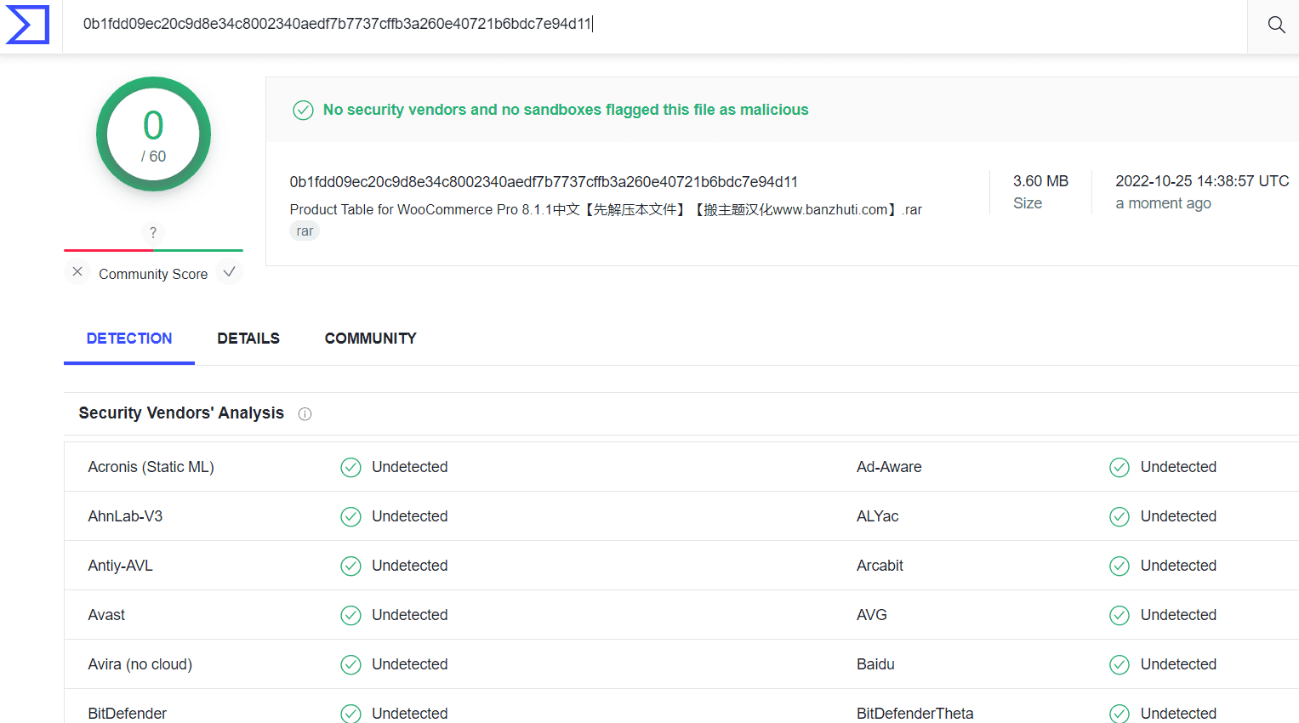This screenshot has height=723, width=1299.
Task: Click the Size label under 3.60 MB
Action: coord(1028,203)
